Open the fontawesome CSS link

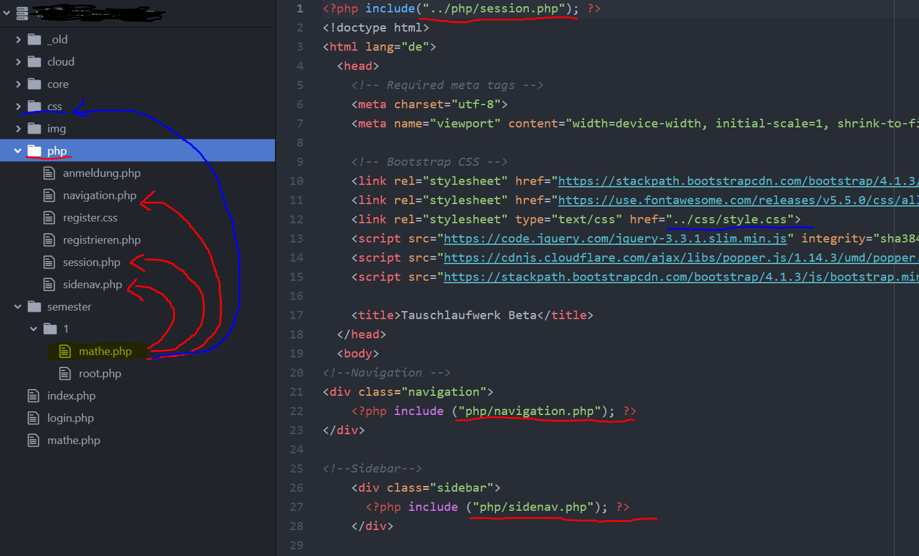[x=738, y=200]
